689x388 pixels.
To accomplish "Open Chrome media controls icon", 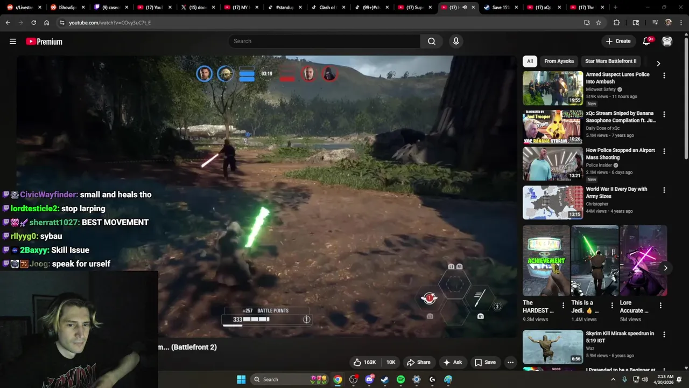I will pyautogui.click(x=655, y=23).
